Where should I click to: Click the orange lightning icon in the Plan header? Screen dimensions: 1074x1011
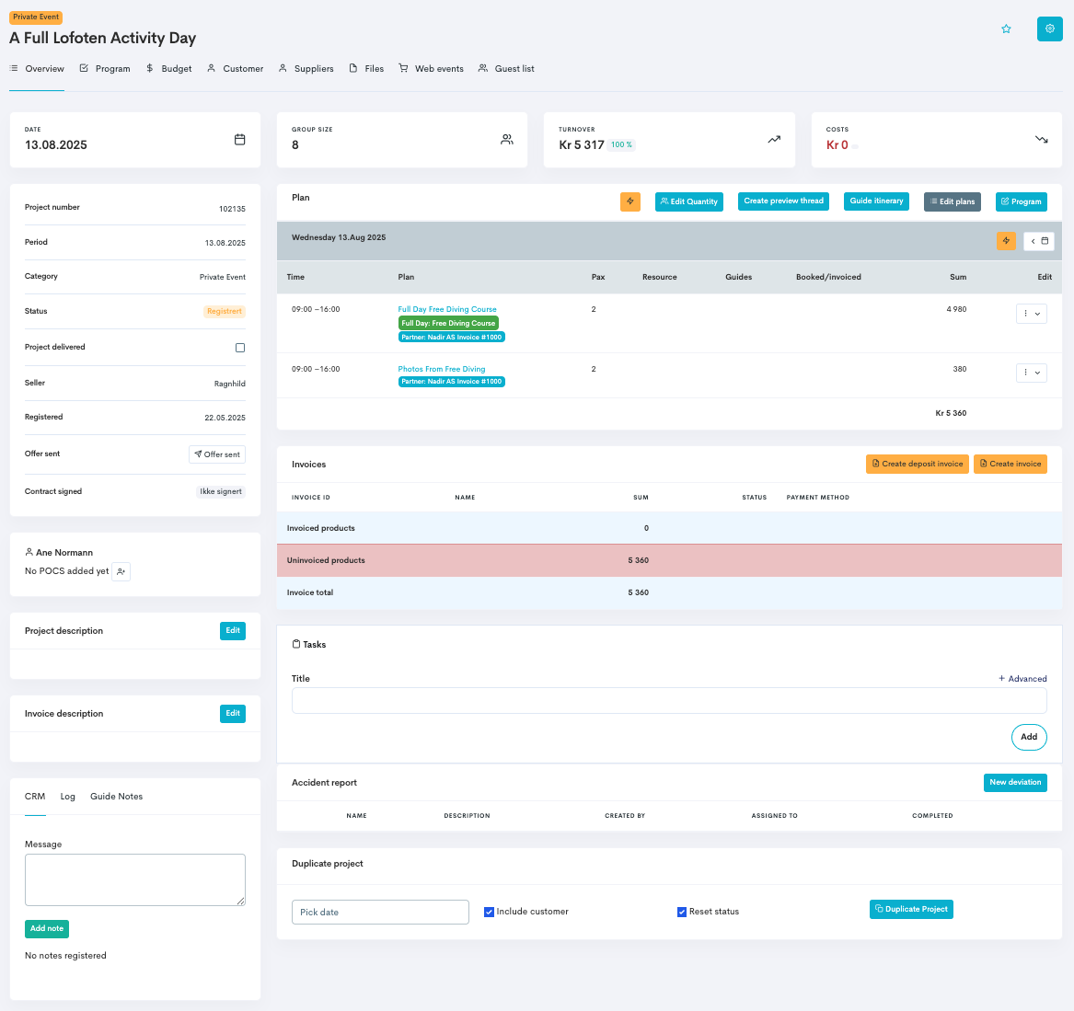pyautogui.click(x=630, y=201)
